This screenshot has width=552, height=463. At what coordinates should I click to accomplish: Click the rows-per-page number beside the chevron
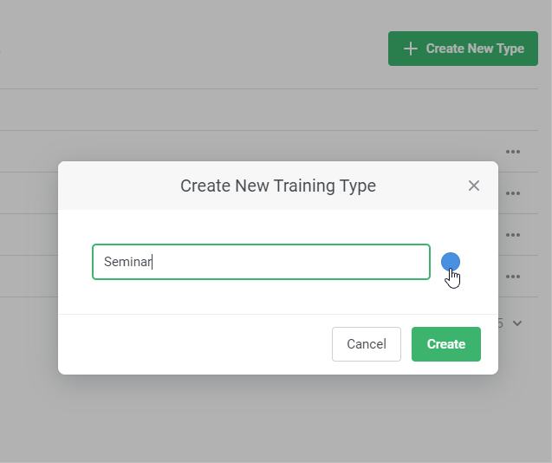click(501, 323)
